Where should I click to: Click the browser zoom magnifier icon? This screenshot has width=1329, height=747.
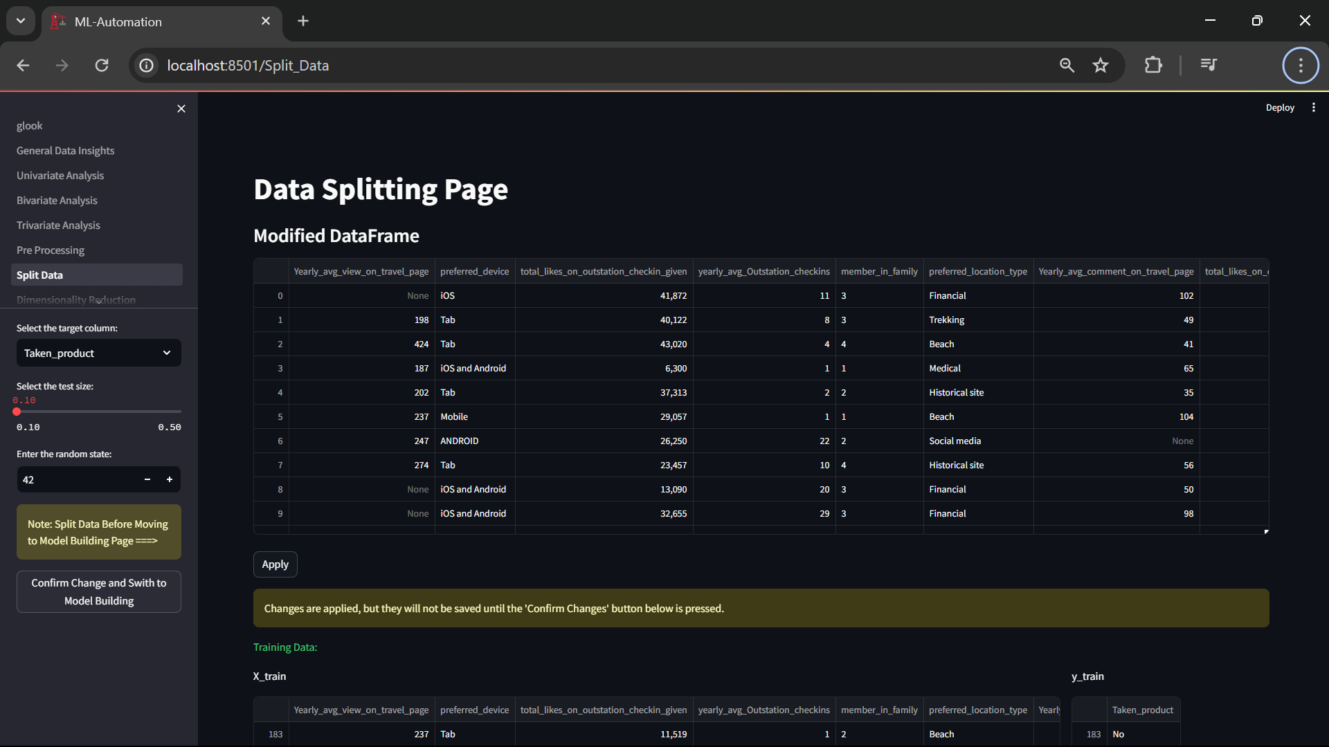[1067, 65]
